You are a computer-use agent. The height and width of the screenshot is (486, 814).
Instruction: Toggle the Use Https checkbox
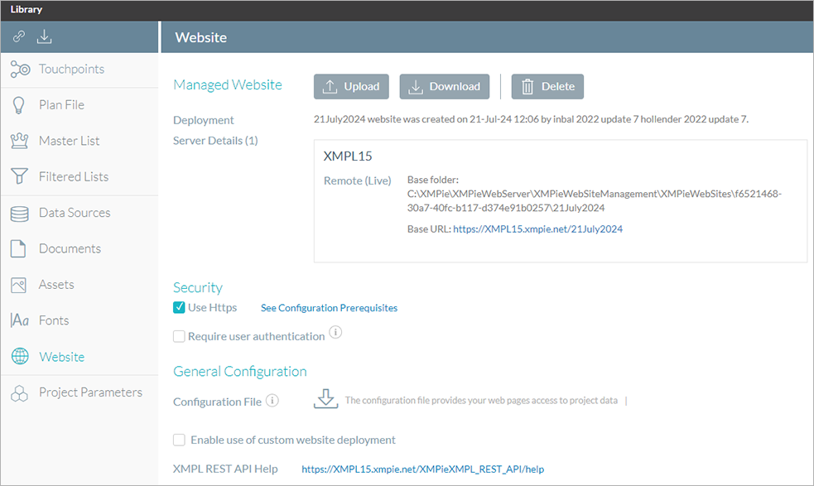click(x=179, y=307)
